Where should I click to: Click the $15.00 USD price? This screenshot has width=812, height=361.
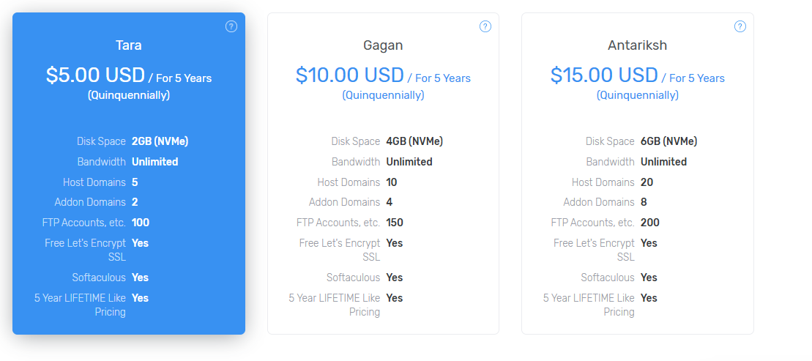pos(604,75)
